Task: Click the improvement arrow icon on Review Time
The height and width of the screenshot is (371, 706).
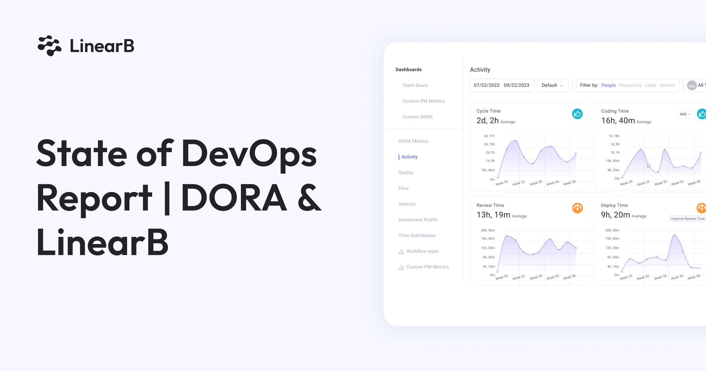Action: point(577,208)
